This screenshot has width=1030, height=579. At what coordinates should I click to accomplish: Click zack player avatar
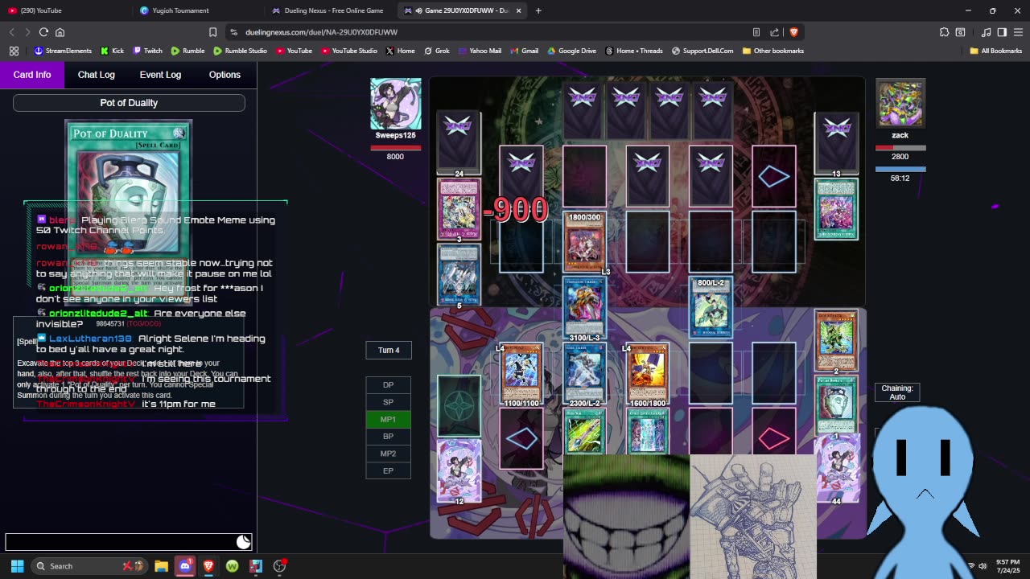tap(900, 104)
